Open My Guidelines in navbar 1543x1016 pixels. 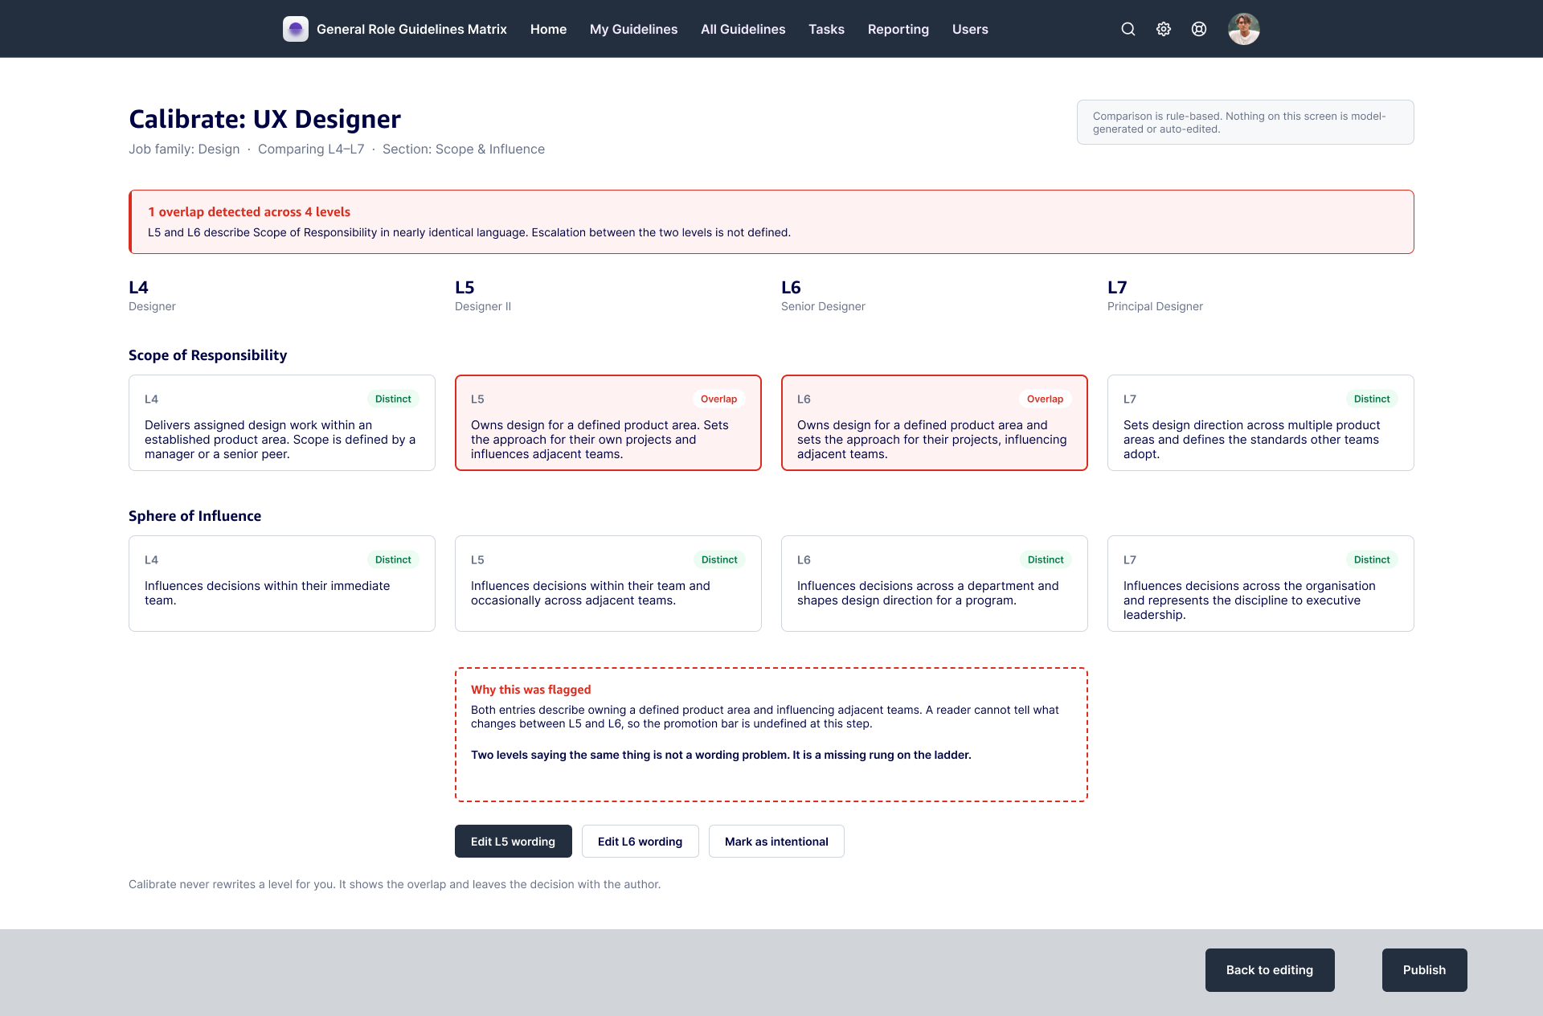633,29
